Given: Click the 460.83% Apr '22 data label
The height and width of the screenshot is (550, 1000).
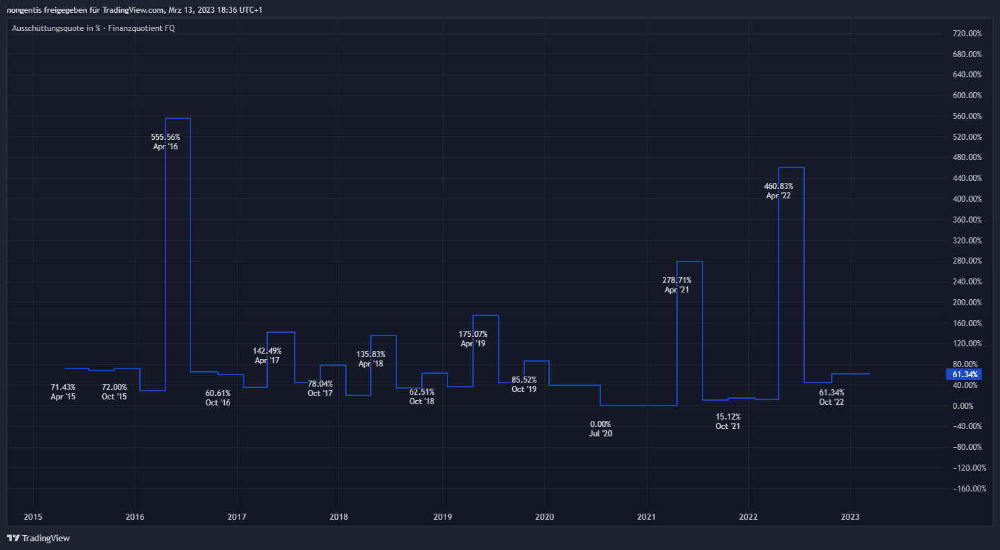Looking at the screenshot, I should (x=779, y=191).
